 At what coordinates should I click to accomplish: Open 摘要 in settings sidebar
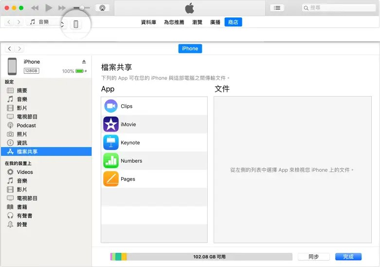(x=46, y=90)
